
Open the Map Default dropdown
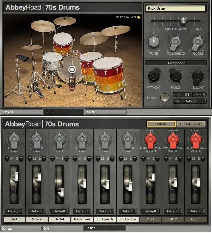click(x=190, y=101)
